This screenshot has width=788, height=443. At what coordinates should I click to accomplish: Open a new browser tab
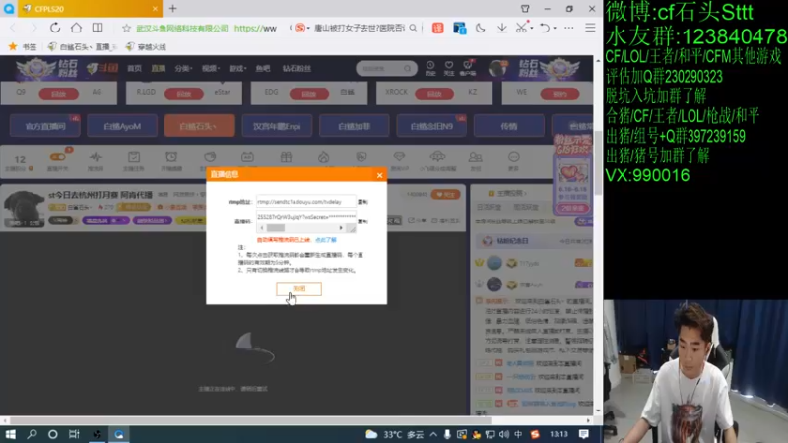[173, 9]
